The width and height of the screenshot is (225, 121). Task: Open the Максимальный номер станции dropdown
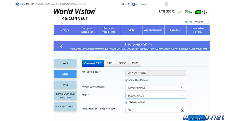pyautogui.click(x=156, y=110)
